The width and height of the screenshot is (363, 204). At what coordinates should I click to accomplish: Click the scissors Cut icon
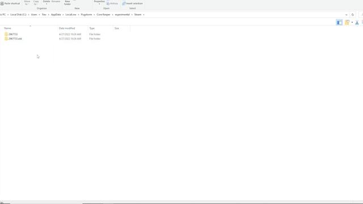coord(357,23)
